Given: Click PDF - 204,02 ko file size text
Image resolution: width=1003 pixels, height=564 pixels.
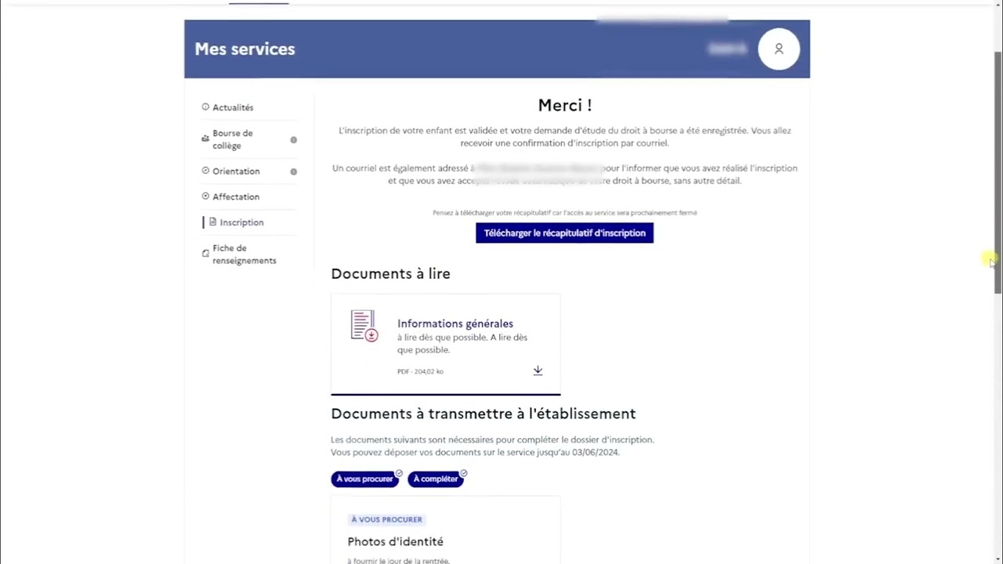Looking at the screenshot, I should tap(420, 371).
